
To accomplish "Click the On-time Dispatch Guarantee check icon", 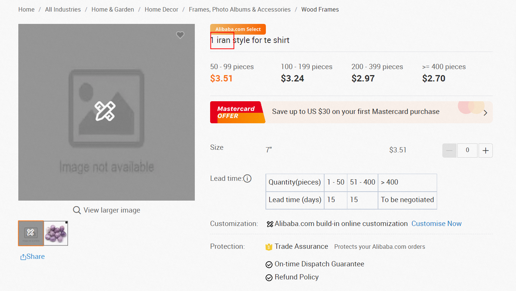I will click(x=269, y=265).
